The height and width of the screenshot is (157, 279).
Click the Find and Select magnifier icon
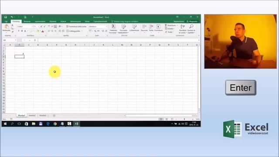click(191, 27)
